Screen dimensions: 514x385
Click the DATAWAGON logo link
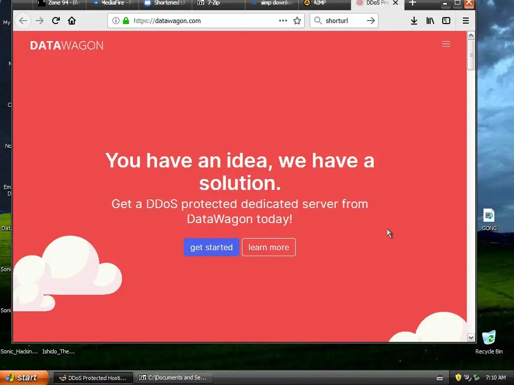[67, 46]
